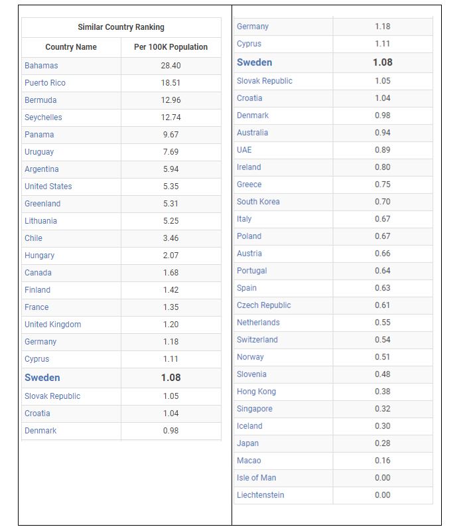The image size is (473, 527).
Task: Select the Lithuania link
Action: [40, 221]
